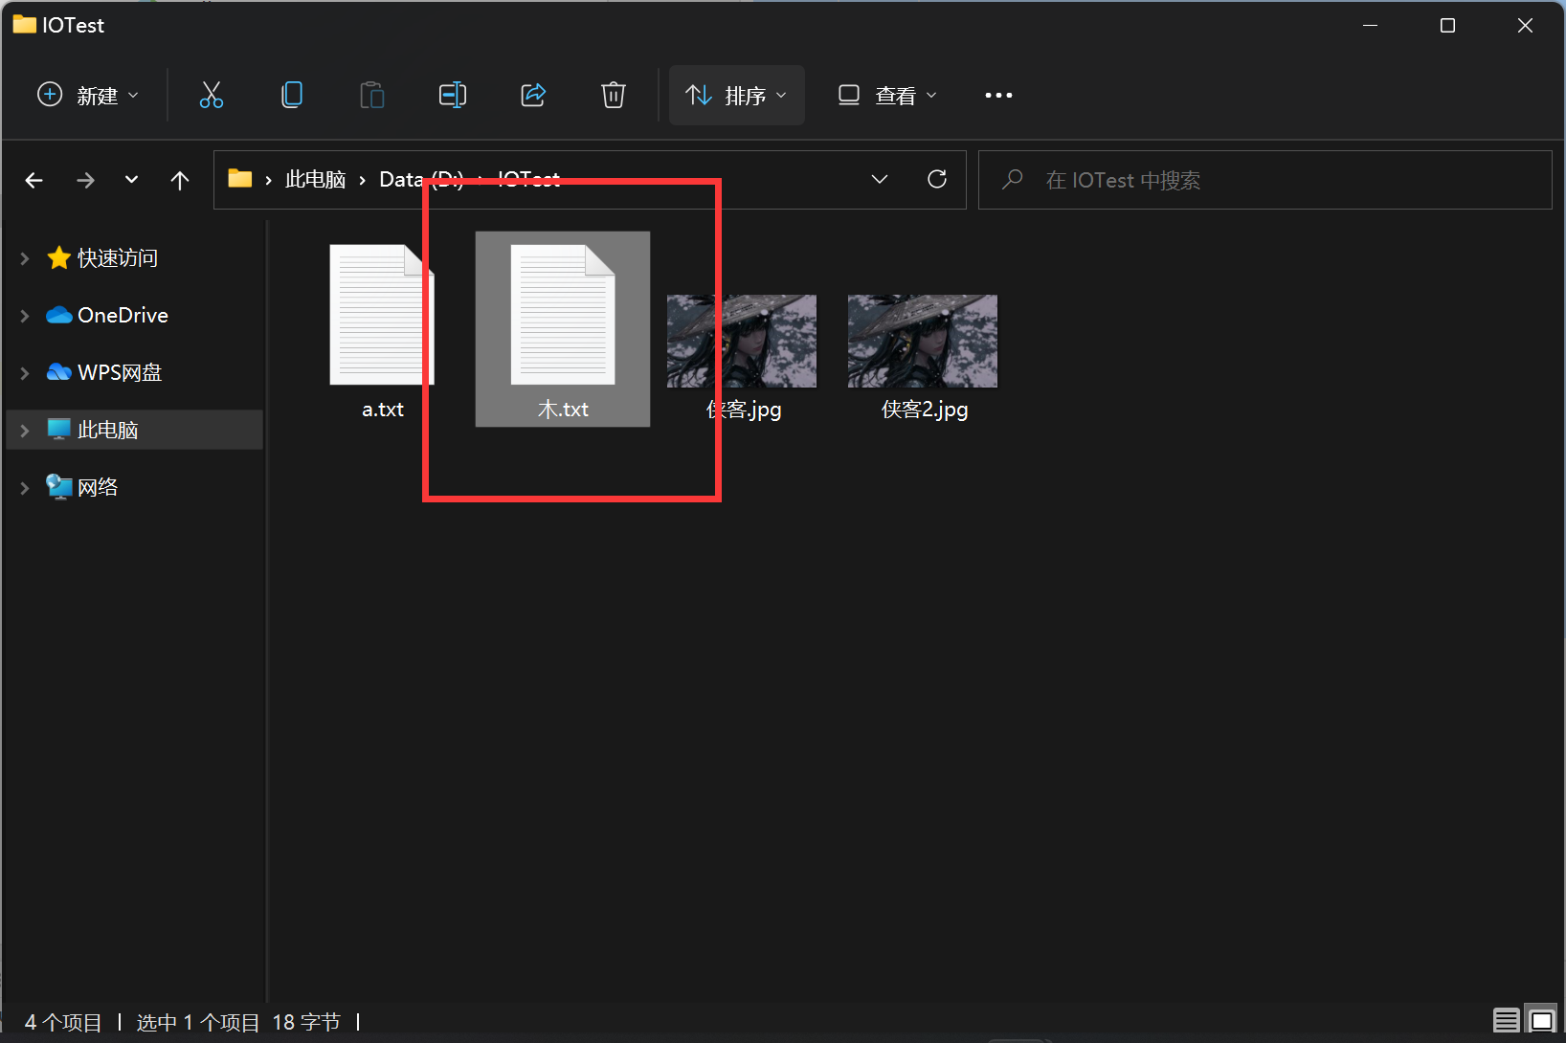Click the a.txt file name label
The image size is (1566, 1043).
(383, 410)
